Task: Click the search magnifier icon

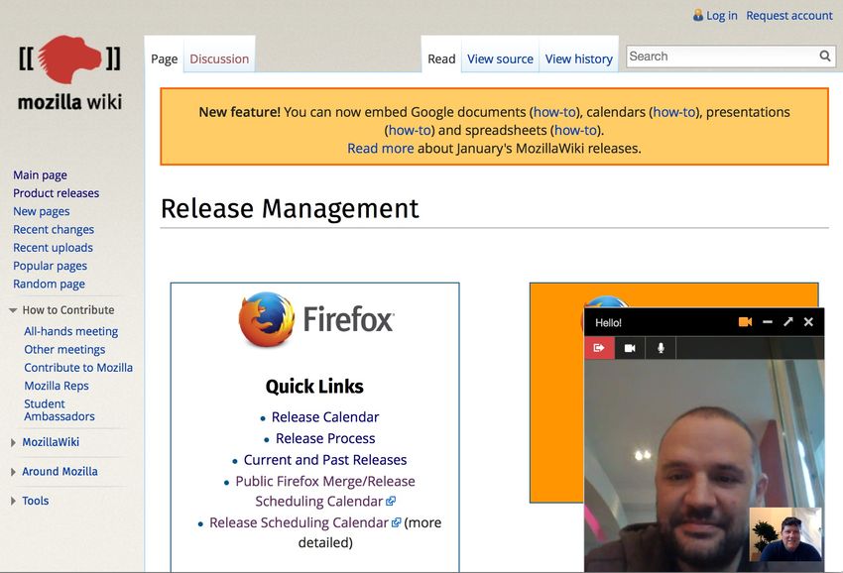Action: click(825, 56)
